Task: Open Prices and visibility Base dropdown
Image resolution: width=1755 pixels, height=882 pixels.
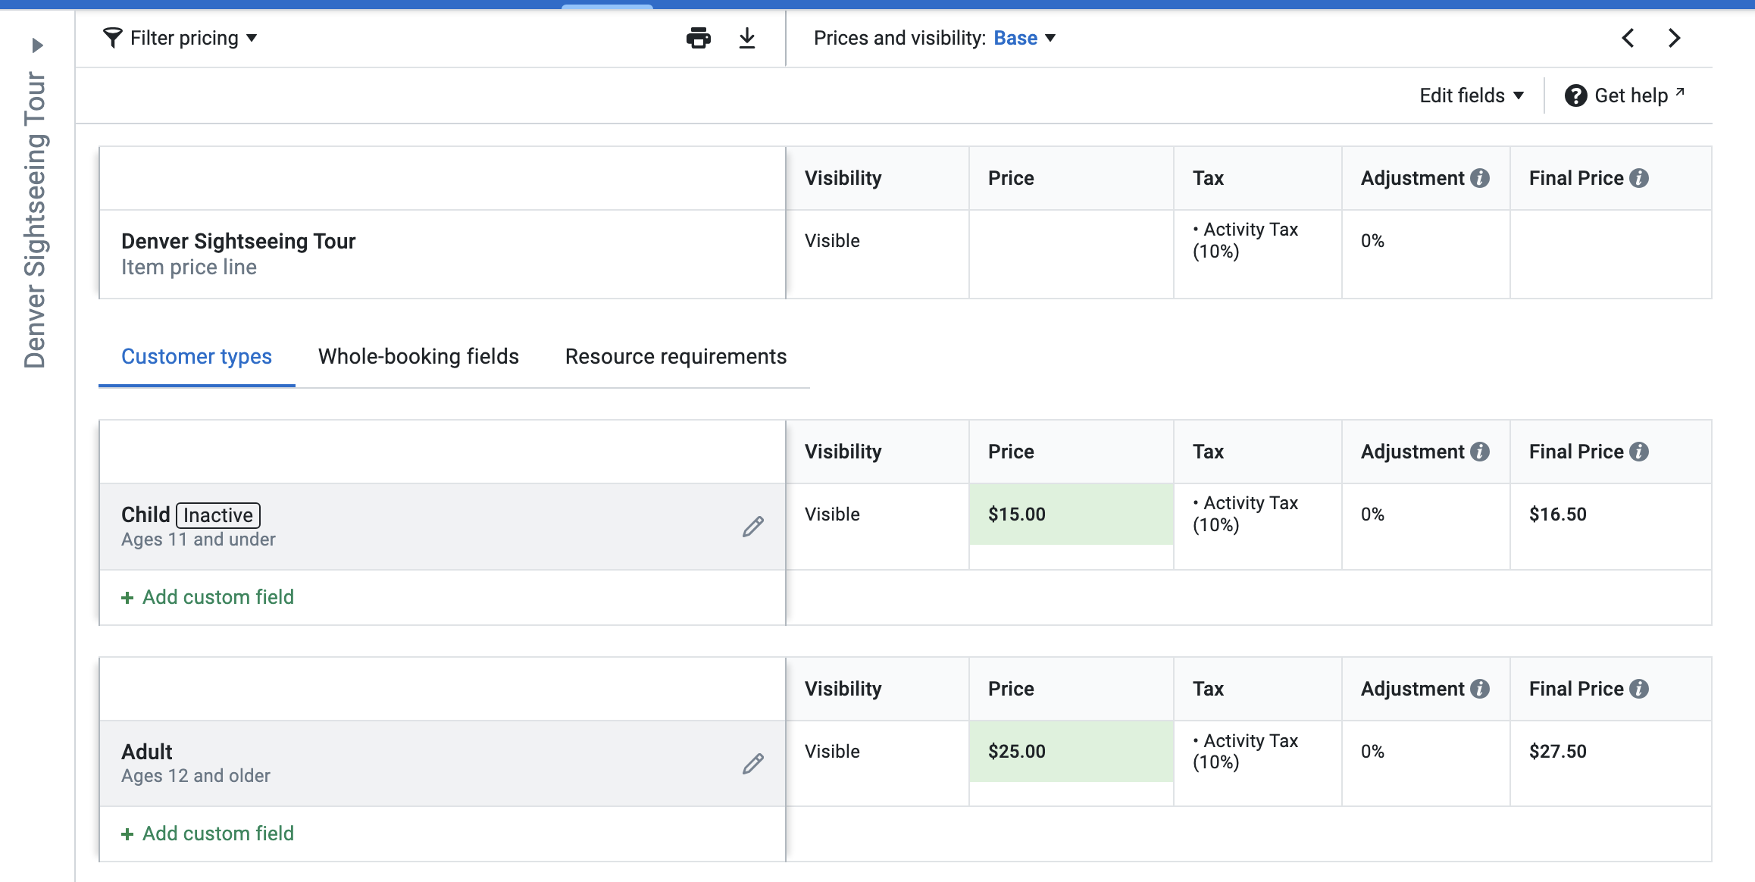Action: point(1025,38)
